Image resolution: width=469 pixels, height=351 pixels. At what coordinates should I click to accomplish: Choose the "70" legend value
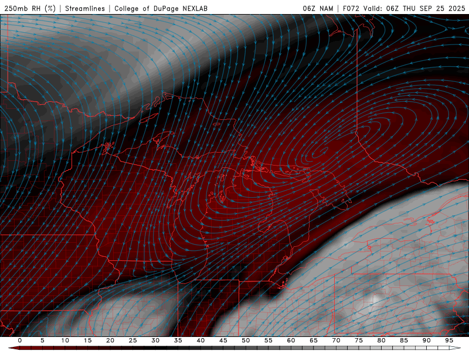point(336,340)
